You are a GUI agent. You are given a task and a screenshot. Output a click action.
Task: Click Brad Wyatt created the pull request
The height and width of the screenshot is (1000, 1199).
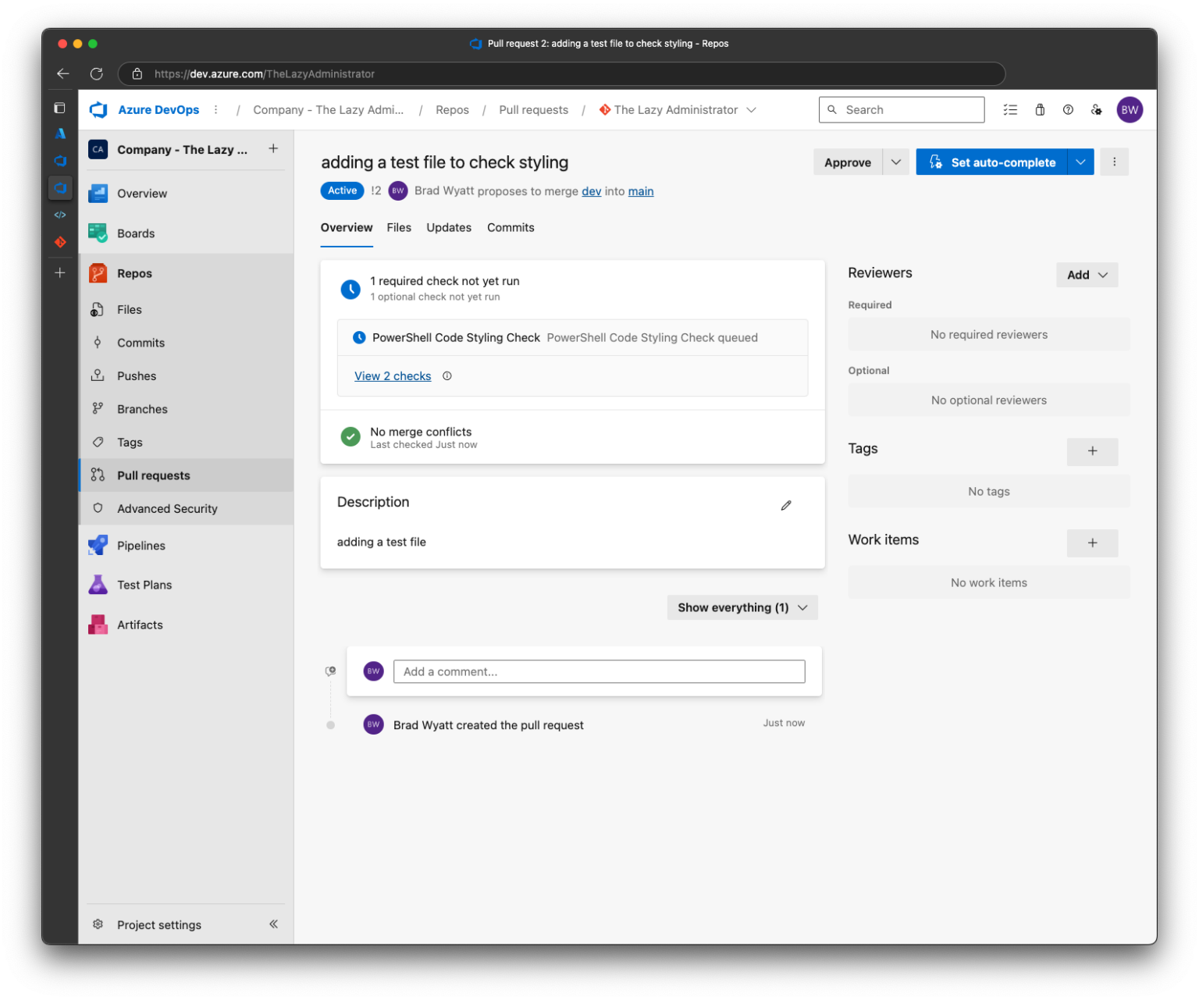click(488, 725)
